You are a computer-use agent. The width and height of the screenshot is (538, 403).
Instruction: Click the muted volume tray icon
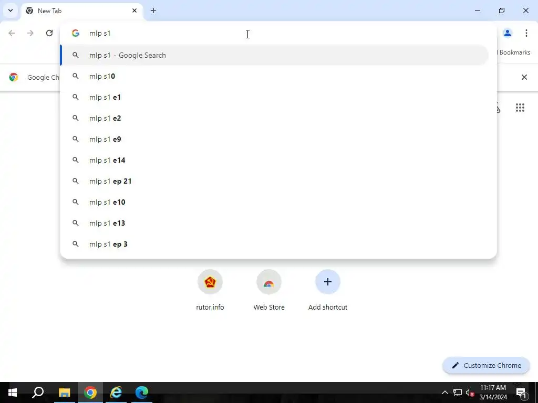[470, 393]
